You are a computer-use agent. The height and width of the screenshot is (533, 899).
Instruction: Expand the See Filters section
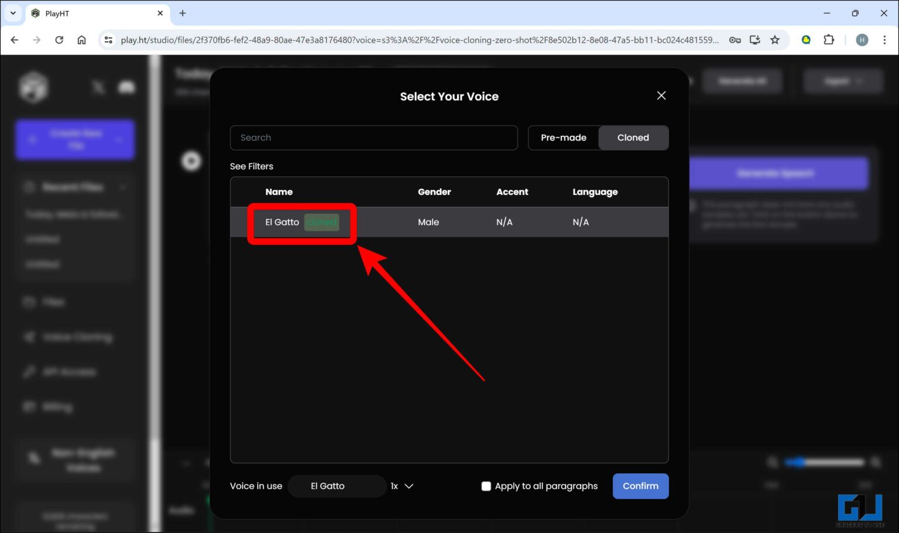point(252,166)
